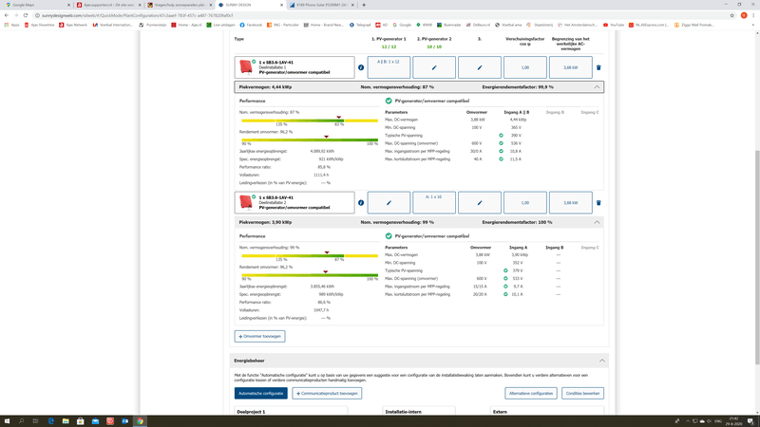Click Condities bewerken button
Viewport: 760px width, 427px height.
click(582, 393)
